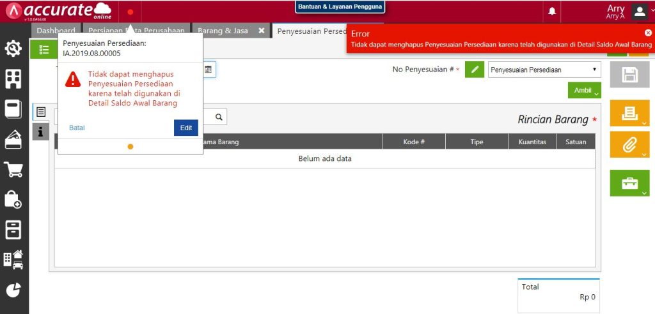Open the company building module
This screenshot has height=314, width=655.
click(x=13, y=78)
